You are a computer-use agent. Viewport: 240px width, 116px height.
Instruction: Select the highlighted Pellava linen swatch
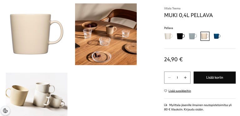tap(205, 36)
